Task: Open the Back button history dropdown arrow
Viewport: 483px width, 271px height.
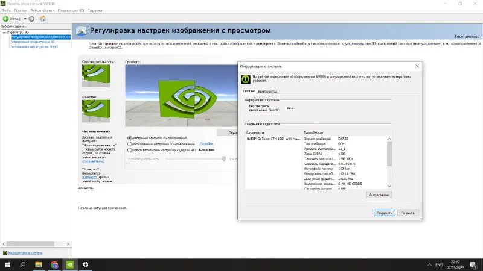Action: [x=25, y=19]
